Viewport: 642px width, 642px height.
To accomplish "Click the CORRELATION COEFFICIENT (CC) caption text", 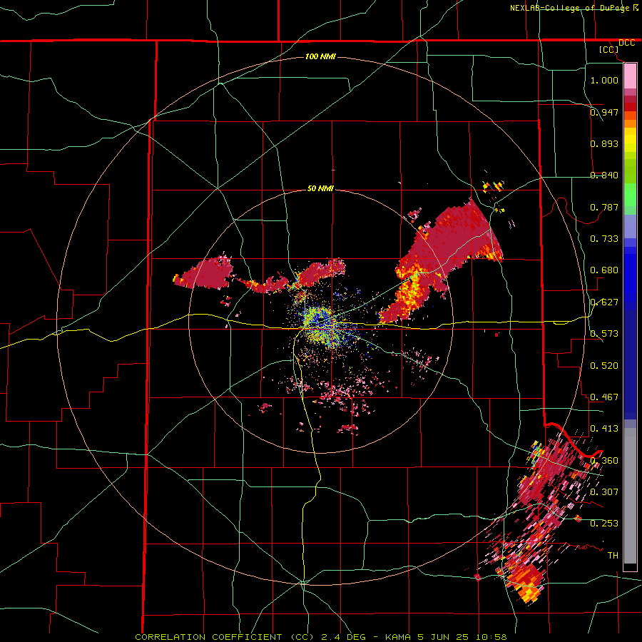I will (x=224, y=637).
